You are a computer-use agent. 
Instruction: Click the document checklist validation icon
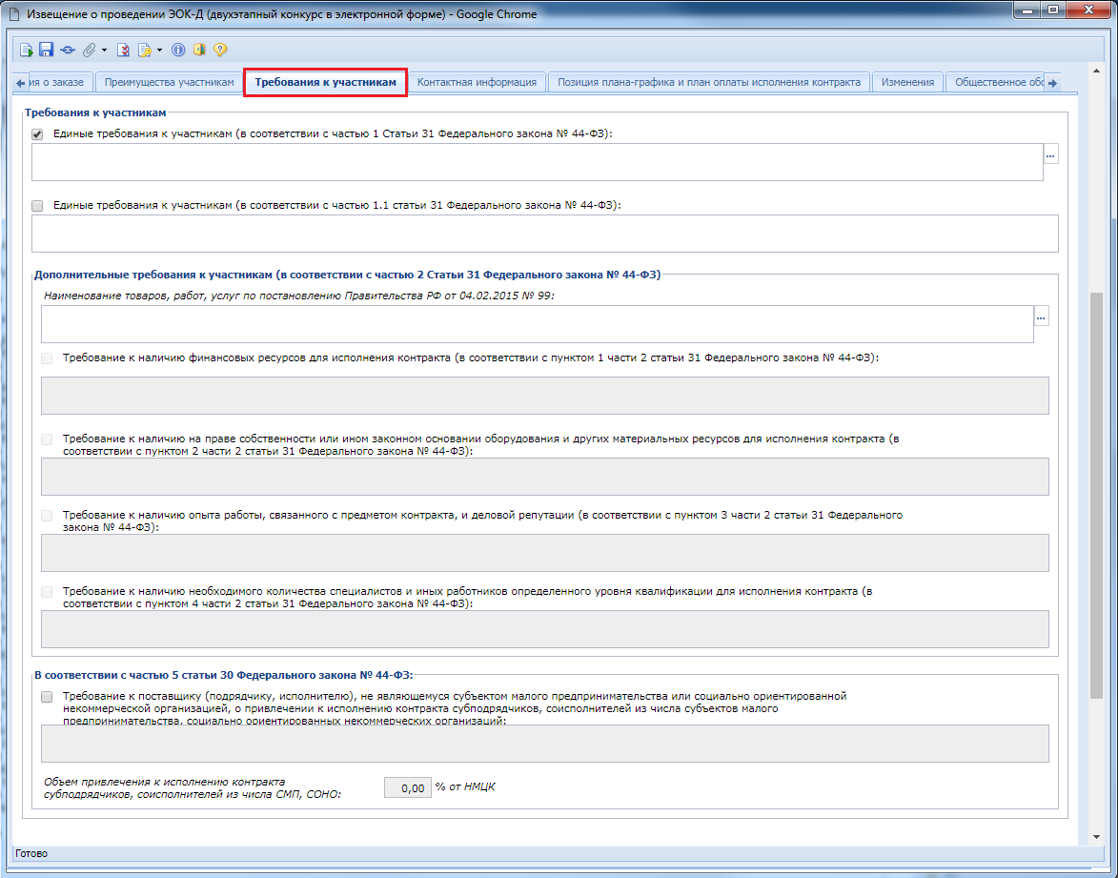(x=124, y=50)
